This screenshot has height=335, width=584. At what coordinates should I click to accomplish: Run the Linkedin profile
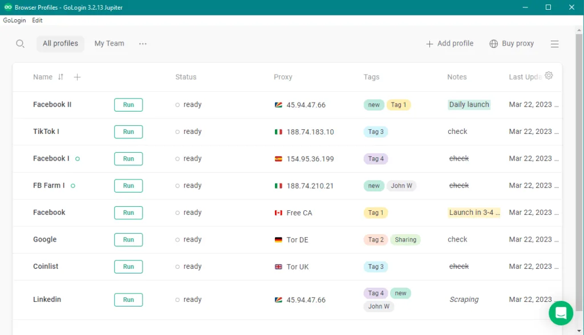pos(128,300)
